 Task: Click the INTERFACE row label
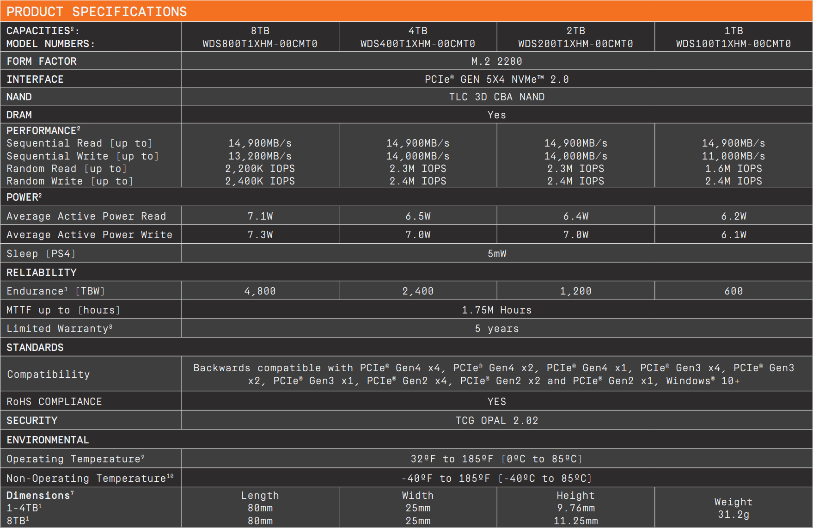[35, 79]
